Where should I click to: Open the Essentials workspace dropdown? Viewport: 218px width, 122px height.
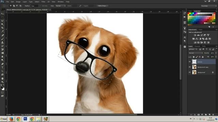coord(209,6)
